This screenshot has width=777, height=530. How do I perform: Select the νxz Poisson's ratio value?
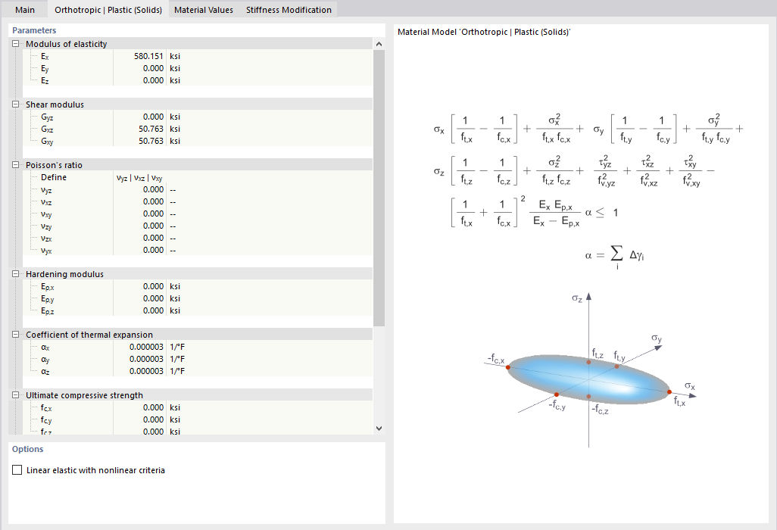tap(140, 201)
